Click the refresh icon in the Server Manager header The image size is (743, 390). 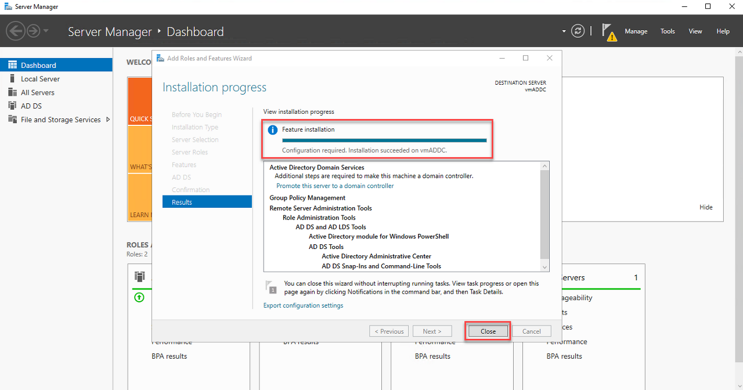tap(578, 31)
